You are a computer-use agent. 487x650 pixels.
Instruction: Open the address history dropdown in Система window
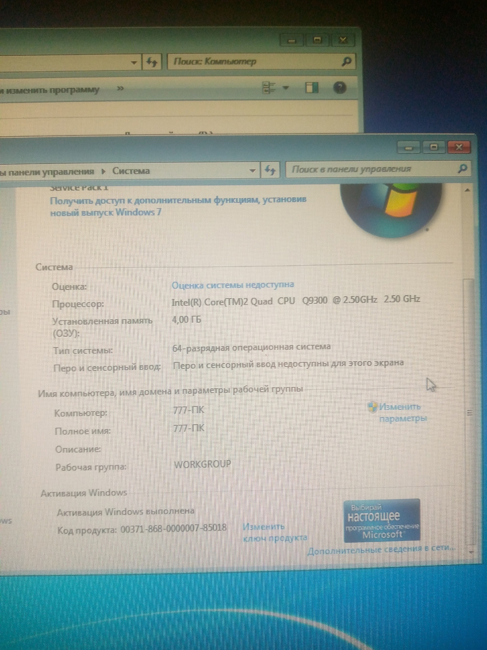point(252,171)
